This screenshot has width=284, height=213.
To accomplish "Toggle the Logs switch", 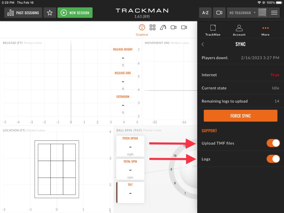I will (273, 159).
